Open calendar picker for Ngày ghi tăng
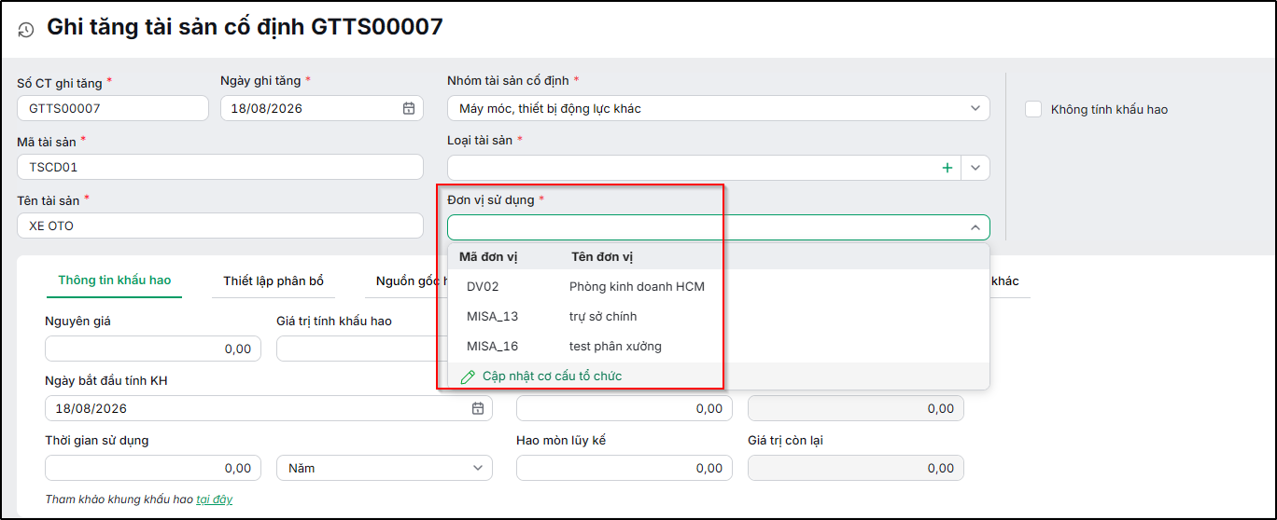The height and width of the screenshot is (520, 1277). 409,108
